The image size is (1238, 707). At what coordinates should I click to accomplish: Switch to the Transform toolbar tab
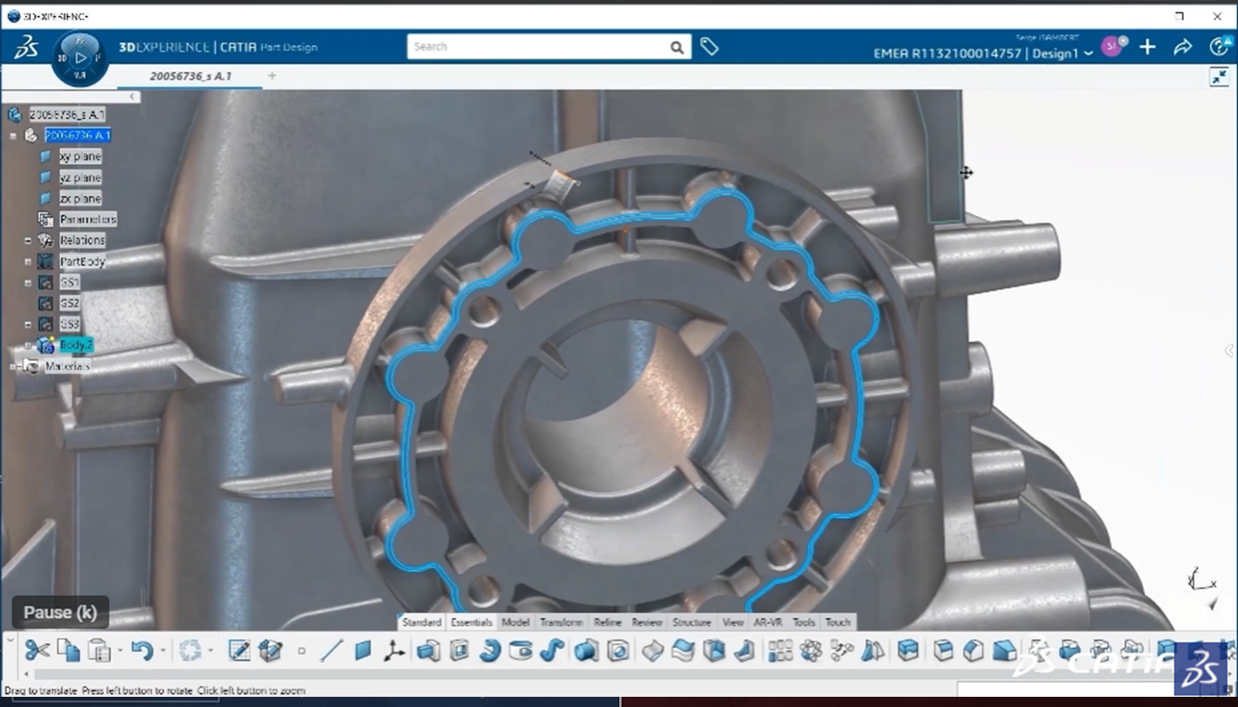560,622
